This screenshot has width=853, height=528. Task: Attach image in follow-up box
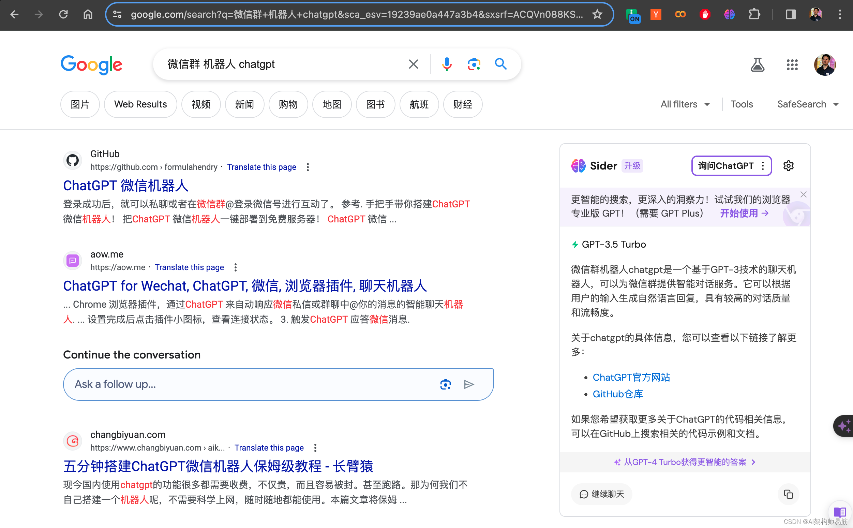(445, 384)
